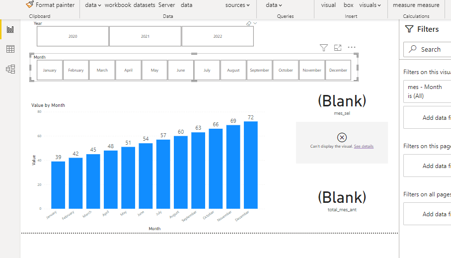
Task: Select the mes_sel card visual
Action: [x=342, y=104]
